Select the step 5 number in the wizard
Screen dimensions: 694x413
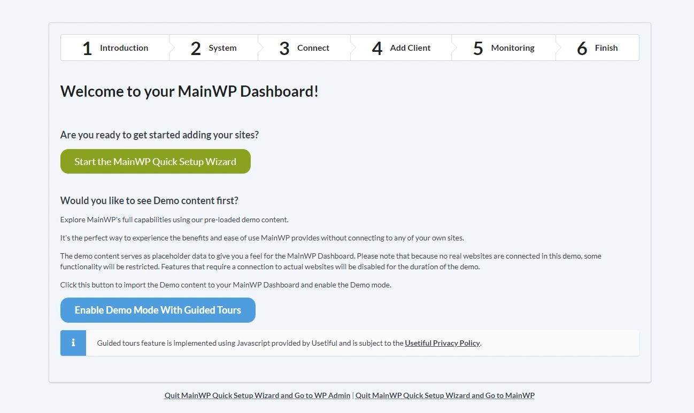(x=478, y=48)
